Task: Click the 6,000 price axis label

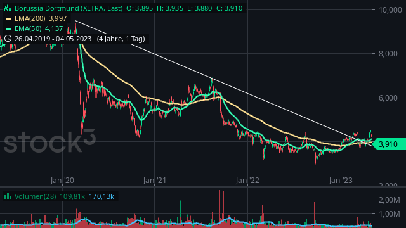Action: tap(388, 98)
